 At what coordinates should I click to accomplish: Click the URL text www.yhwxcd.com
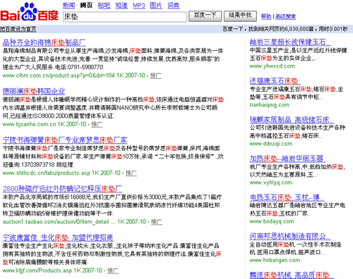(x=272, y=66)
